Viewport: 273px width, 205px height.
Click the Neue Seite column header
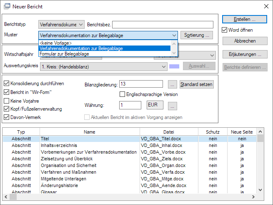242,132
